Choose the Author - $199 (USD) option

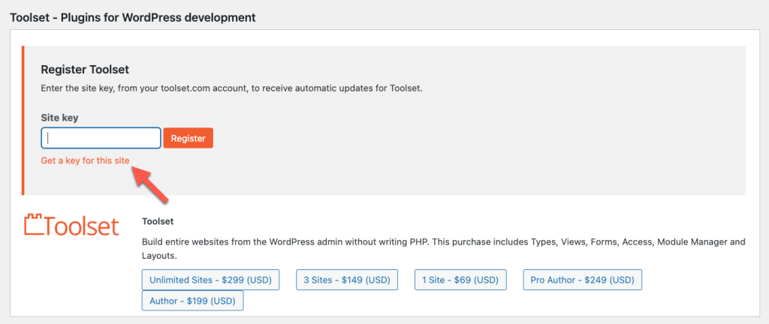(x=192, y=301)
